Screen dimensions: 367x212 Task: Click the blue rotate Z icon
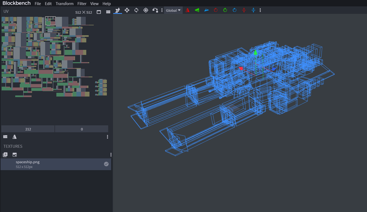(235, 10)
